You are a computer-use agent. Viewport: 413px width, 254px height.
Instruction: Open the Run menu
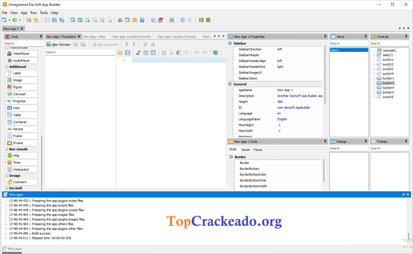point(33,13)
